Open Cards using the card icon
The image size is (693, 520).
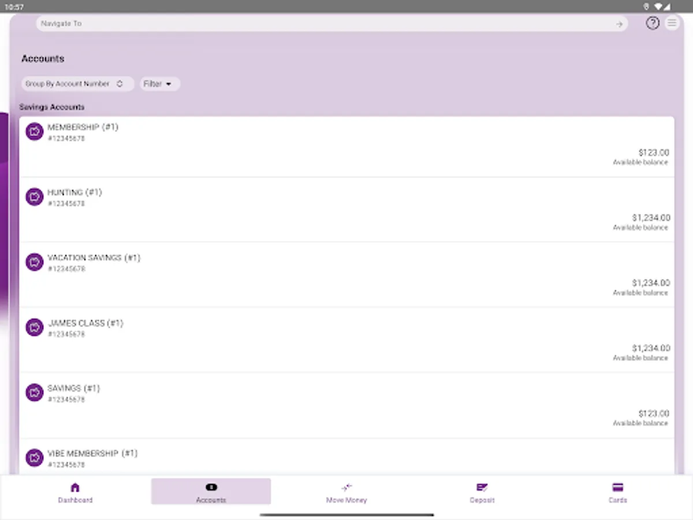pos(617,486)
